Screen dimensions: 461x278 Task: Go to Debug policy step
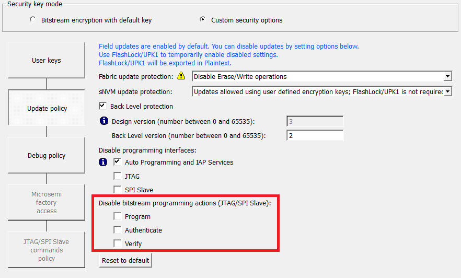click(47, 155)
